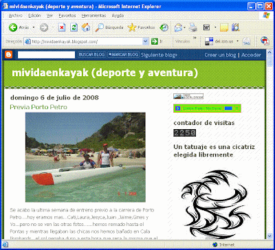Open the Ver menu
This screenshot has height=250, width=275.
point(49,16)
